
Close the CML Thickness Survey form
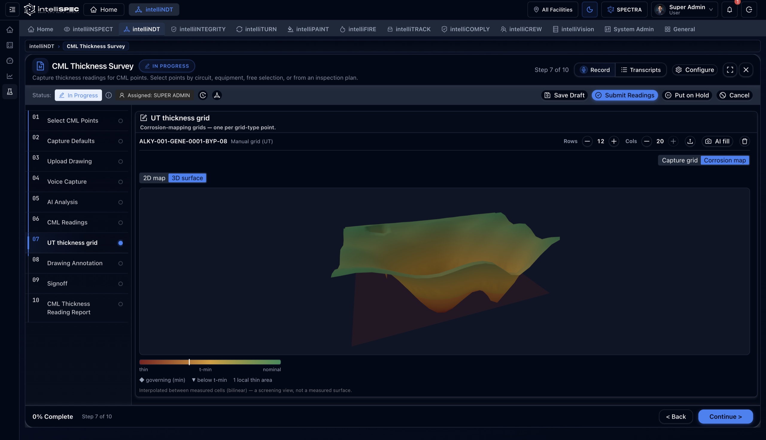(x=746, y=70)
